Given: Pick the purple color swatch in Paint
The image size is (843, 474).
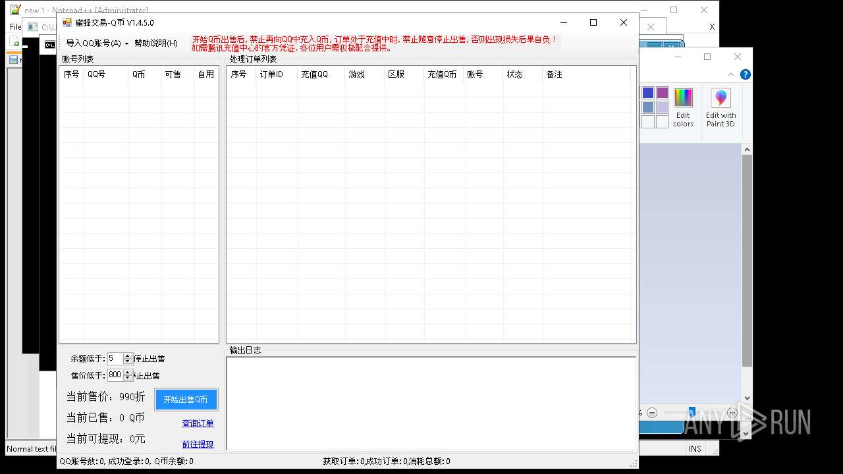Looking at the screenshot, I should [x=663, y=93].
